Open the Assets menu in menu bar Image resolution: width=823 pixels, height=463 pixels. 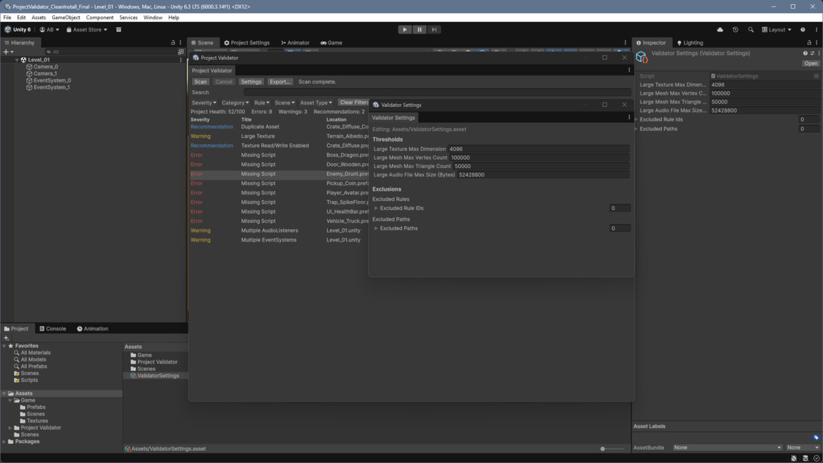point(39,17)
